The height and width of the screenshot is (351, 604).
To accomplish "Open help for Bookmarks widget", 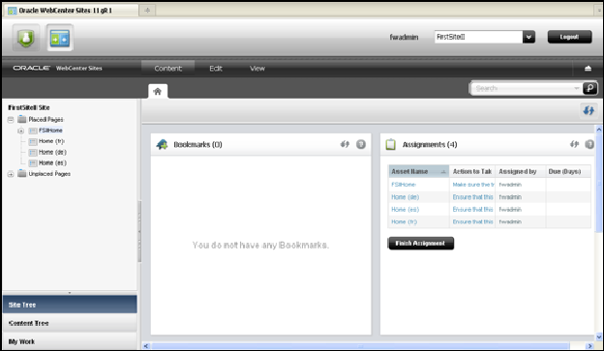I will [x=361, y=144].
